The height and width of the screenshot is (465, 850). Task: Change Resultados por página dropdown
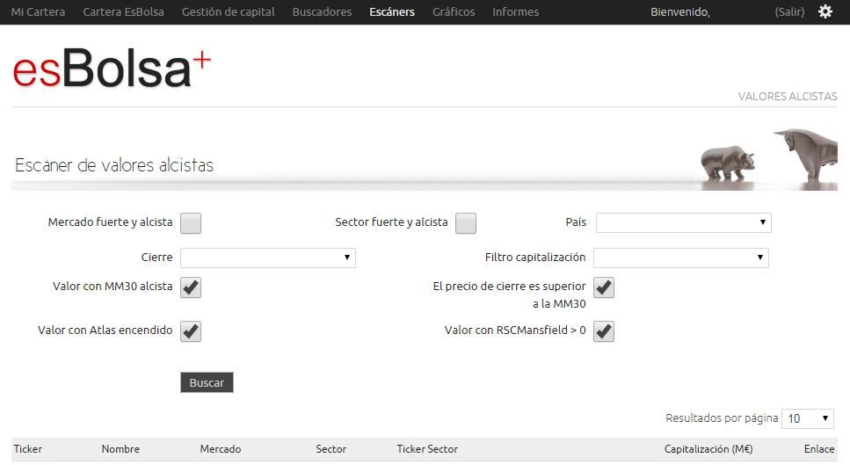pos(807,418)
